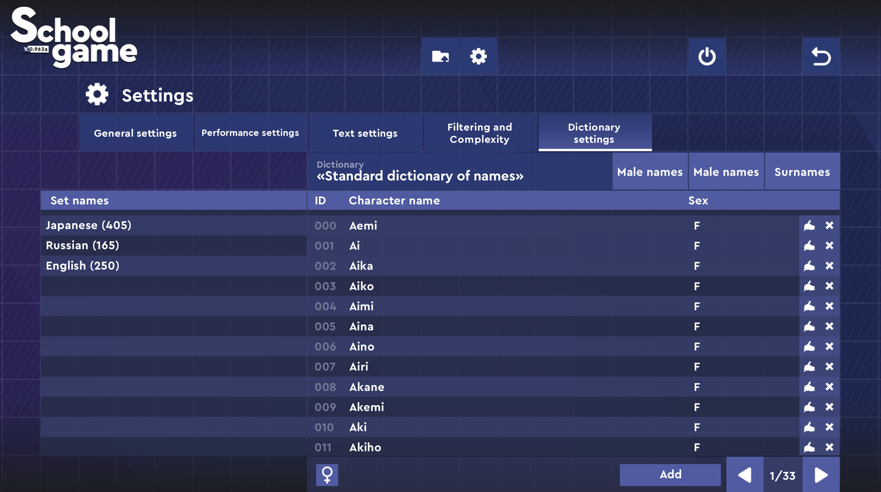Open Performance settings tab

pos(250,133)
